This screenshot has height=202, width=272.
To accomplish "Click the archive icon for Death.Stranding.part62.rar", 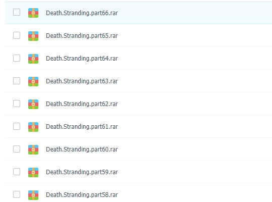I will pyautogui.click(x=33, y=104).
